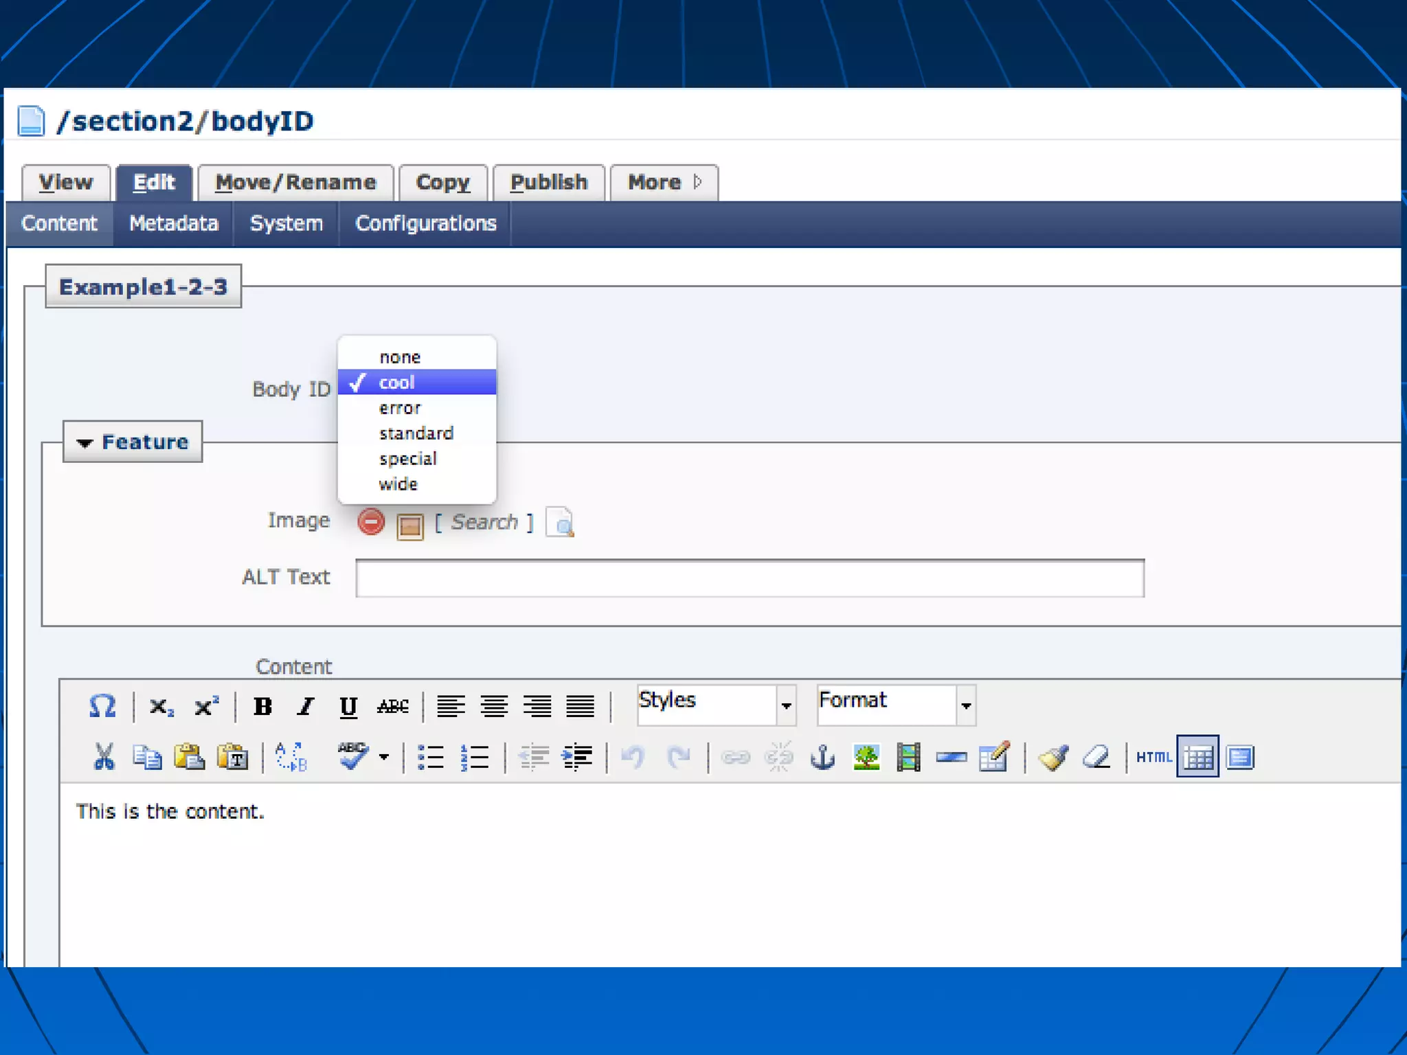1407x1055 pixels.
Task: Browse for image asset chooser
Action: point(410,526)
